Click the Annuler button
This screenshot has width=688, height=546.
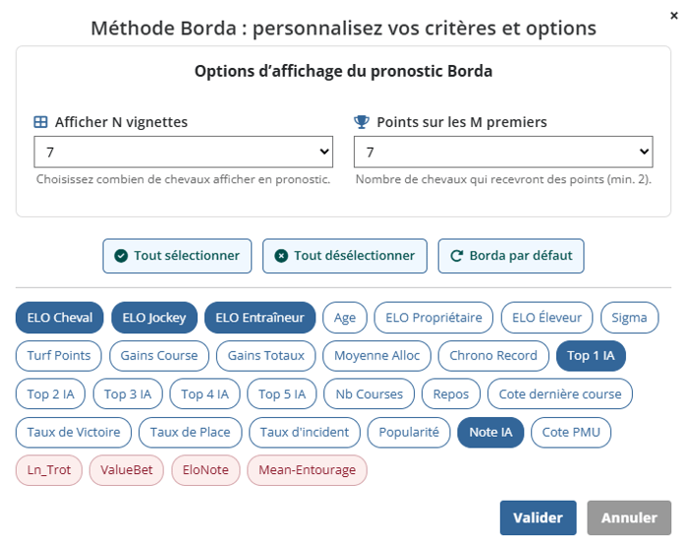pos(628,517)
